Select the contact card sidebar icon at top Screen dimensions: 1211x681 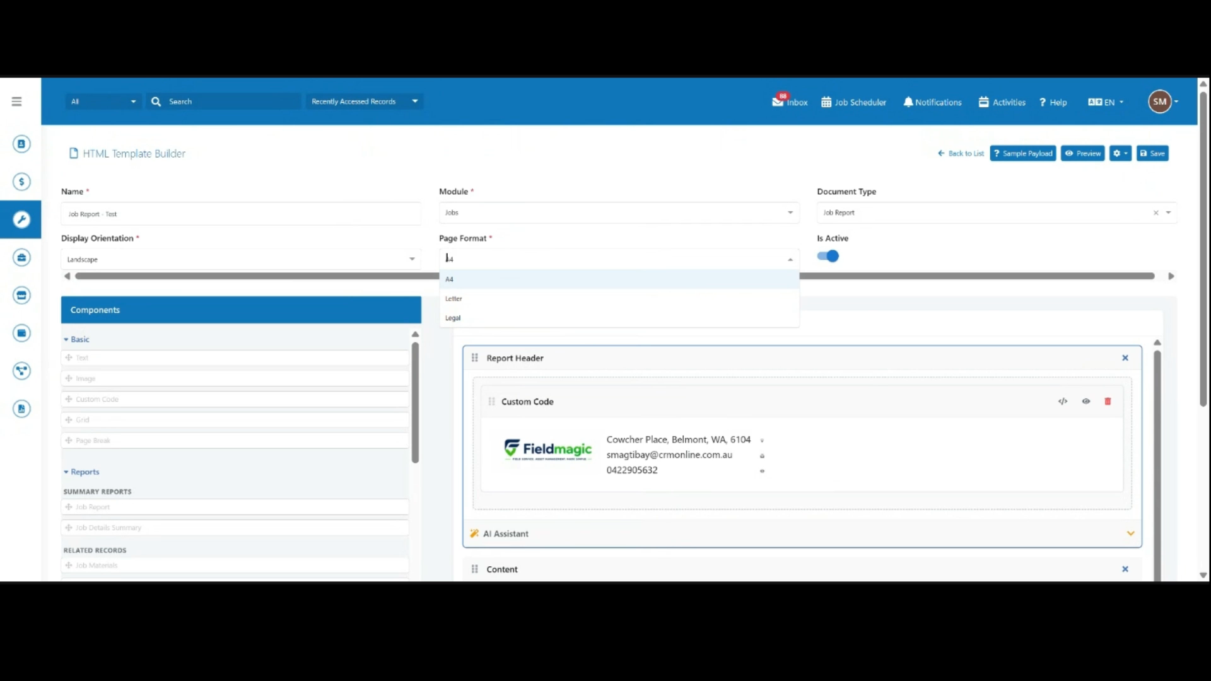click(21, 144)
